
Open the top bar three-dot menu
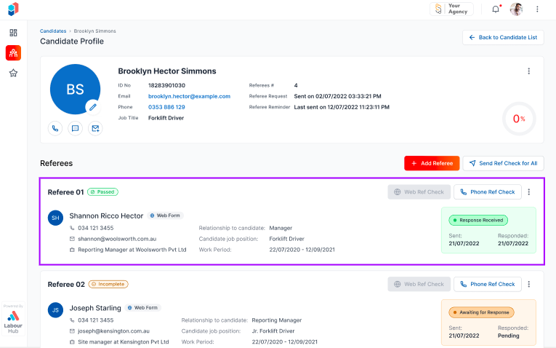[x=538, y=9]
